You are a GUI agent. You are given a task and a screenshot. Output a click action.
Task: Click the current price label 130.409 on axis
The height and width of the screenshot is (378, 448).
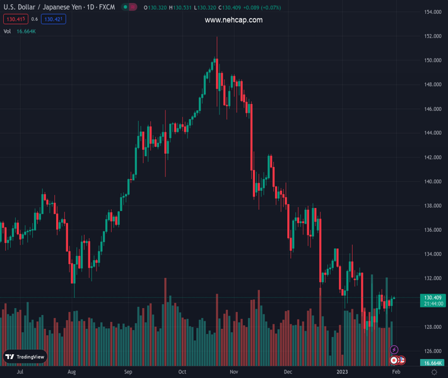pyautogui.click(x=432, y=297)
